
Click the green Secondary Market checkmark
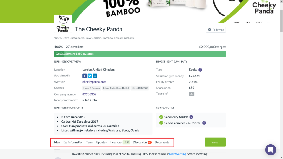coord(162,117)
